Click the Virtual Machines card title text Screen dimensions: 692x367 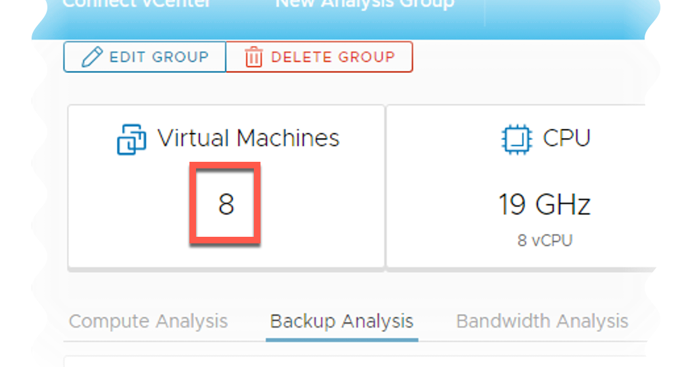point(249,138)
